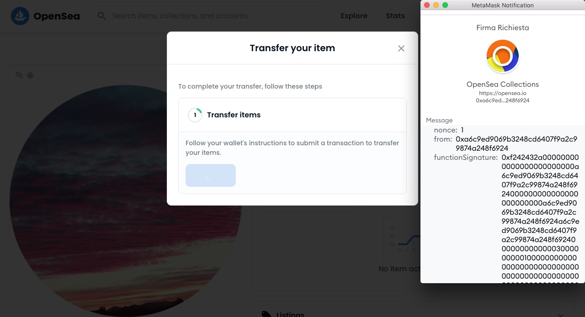This screenshot has width=585, height=317.
Task: Click the https://opensea.io URL in MetaMask
Action: 503,93
